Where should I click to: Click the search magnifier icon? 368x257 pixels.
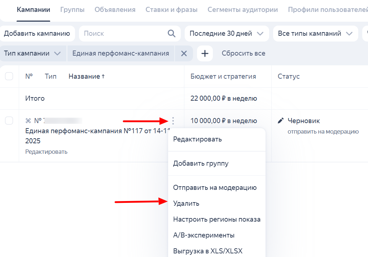(171, 34)
